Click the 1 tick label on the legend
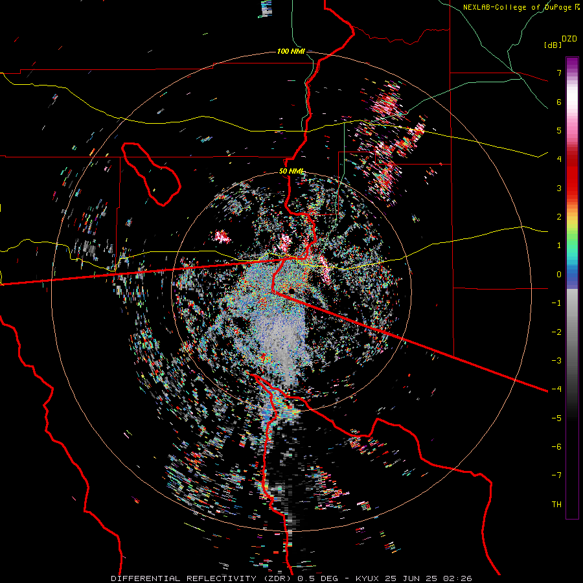This screenshot has width=583, height=583. click(x=559, y=246)
